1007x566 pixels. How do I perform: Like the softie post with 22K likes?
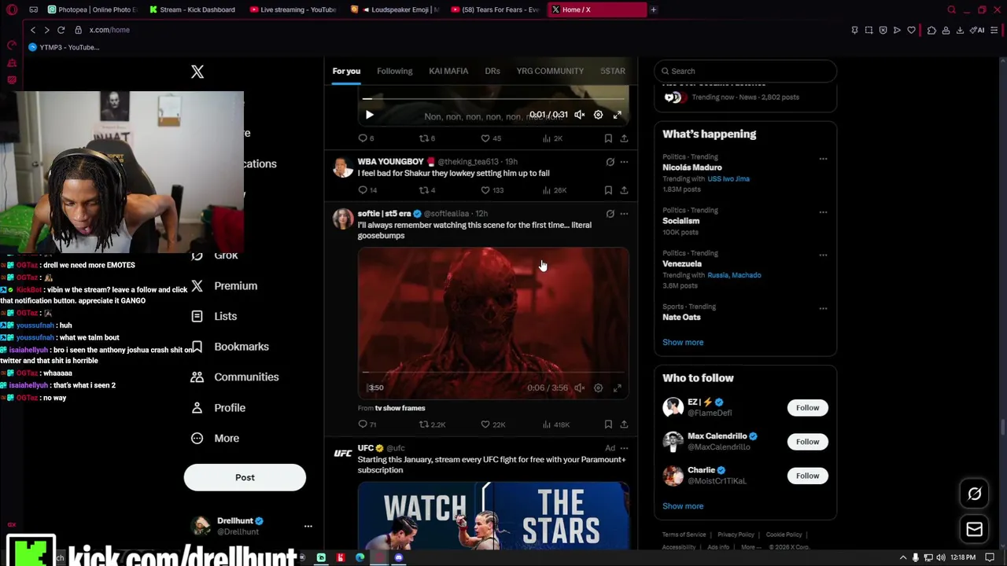click(485, 424)
